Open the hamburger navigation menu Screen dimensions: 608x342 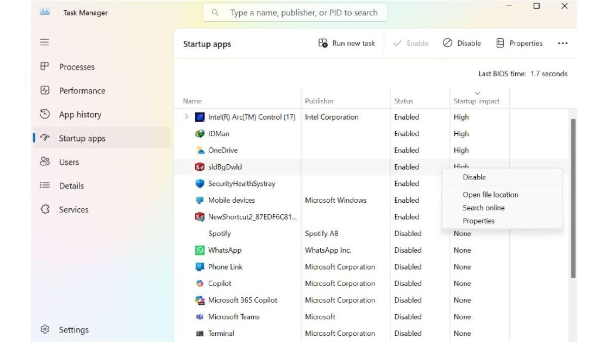click(45, 42)
